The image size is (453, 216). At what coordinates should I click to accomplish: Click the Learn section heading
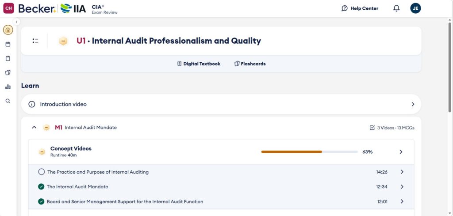click(30, 86)
